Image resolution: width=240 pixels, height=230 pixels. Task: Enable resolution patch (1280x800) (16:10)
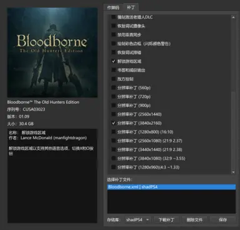(113, 132)
